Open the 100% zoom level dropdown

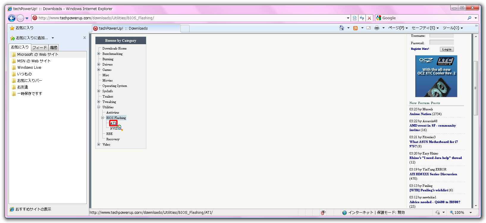471,213
